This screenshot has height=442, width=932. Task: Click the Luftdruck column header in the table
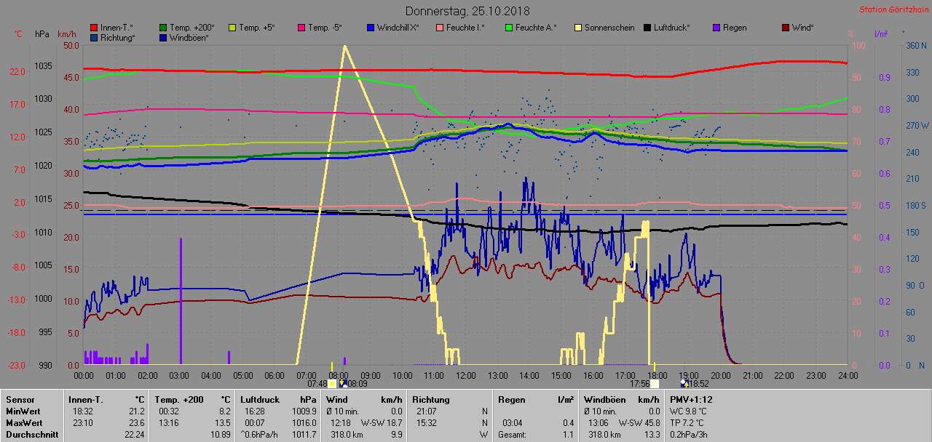(x=260, y=399)
